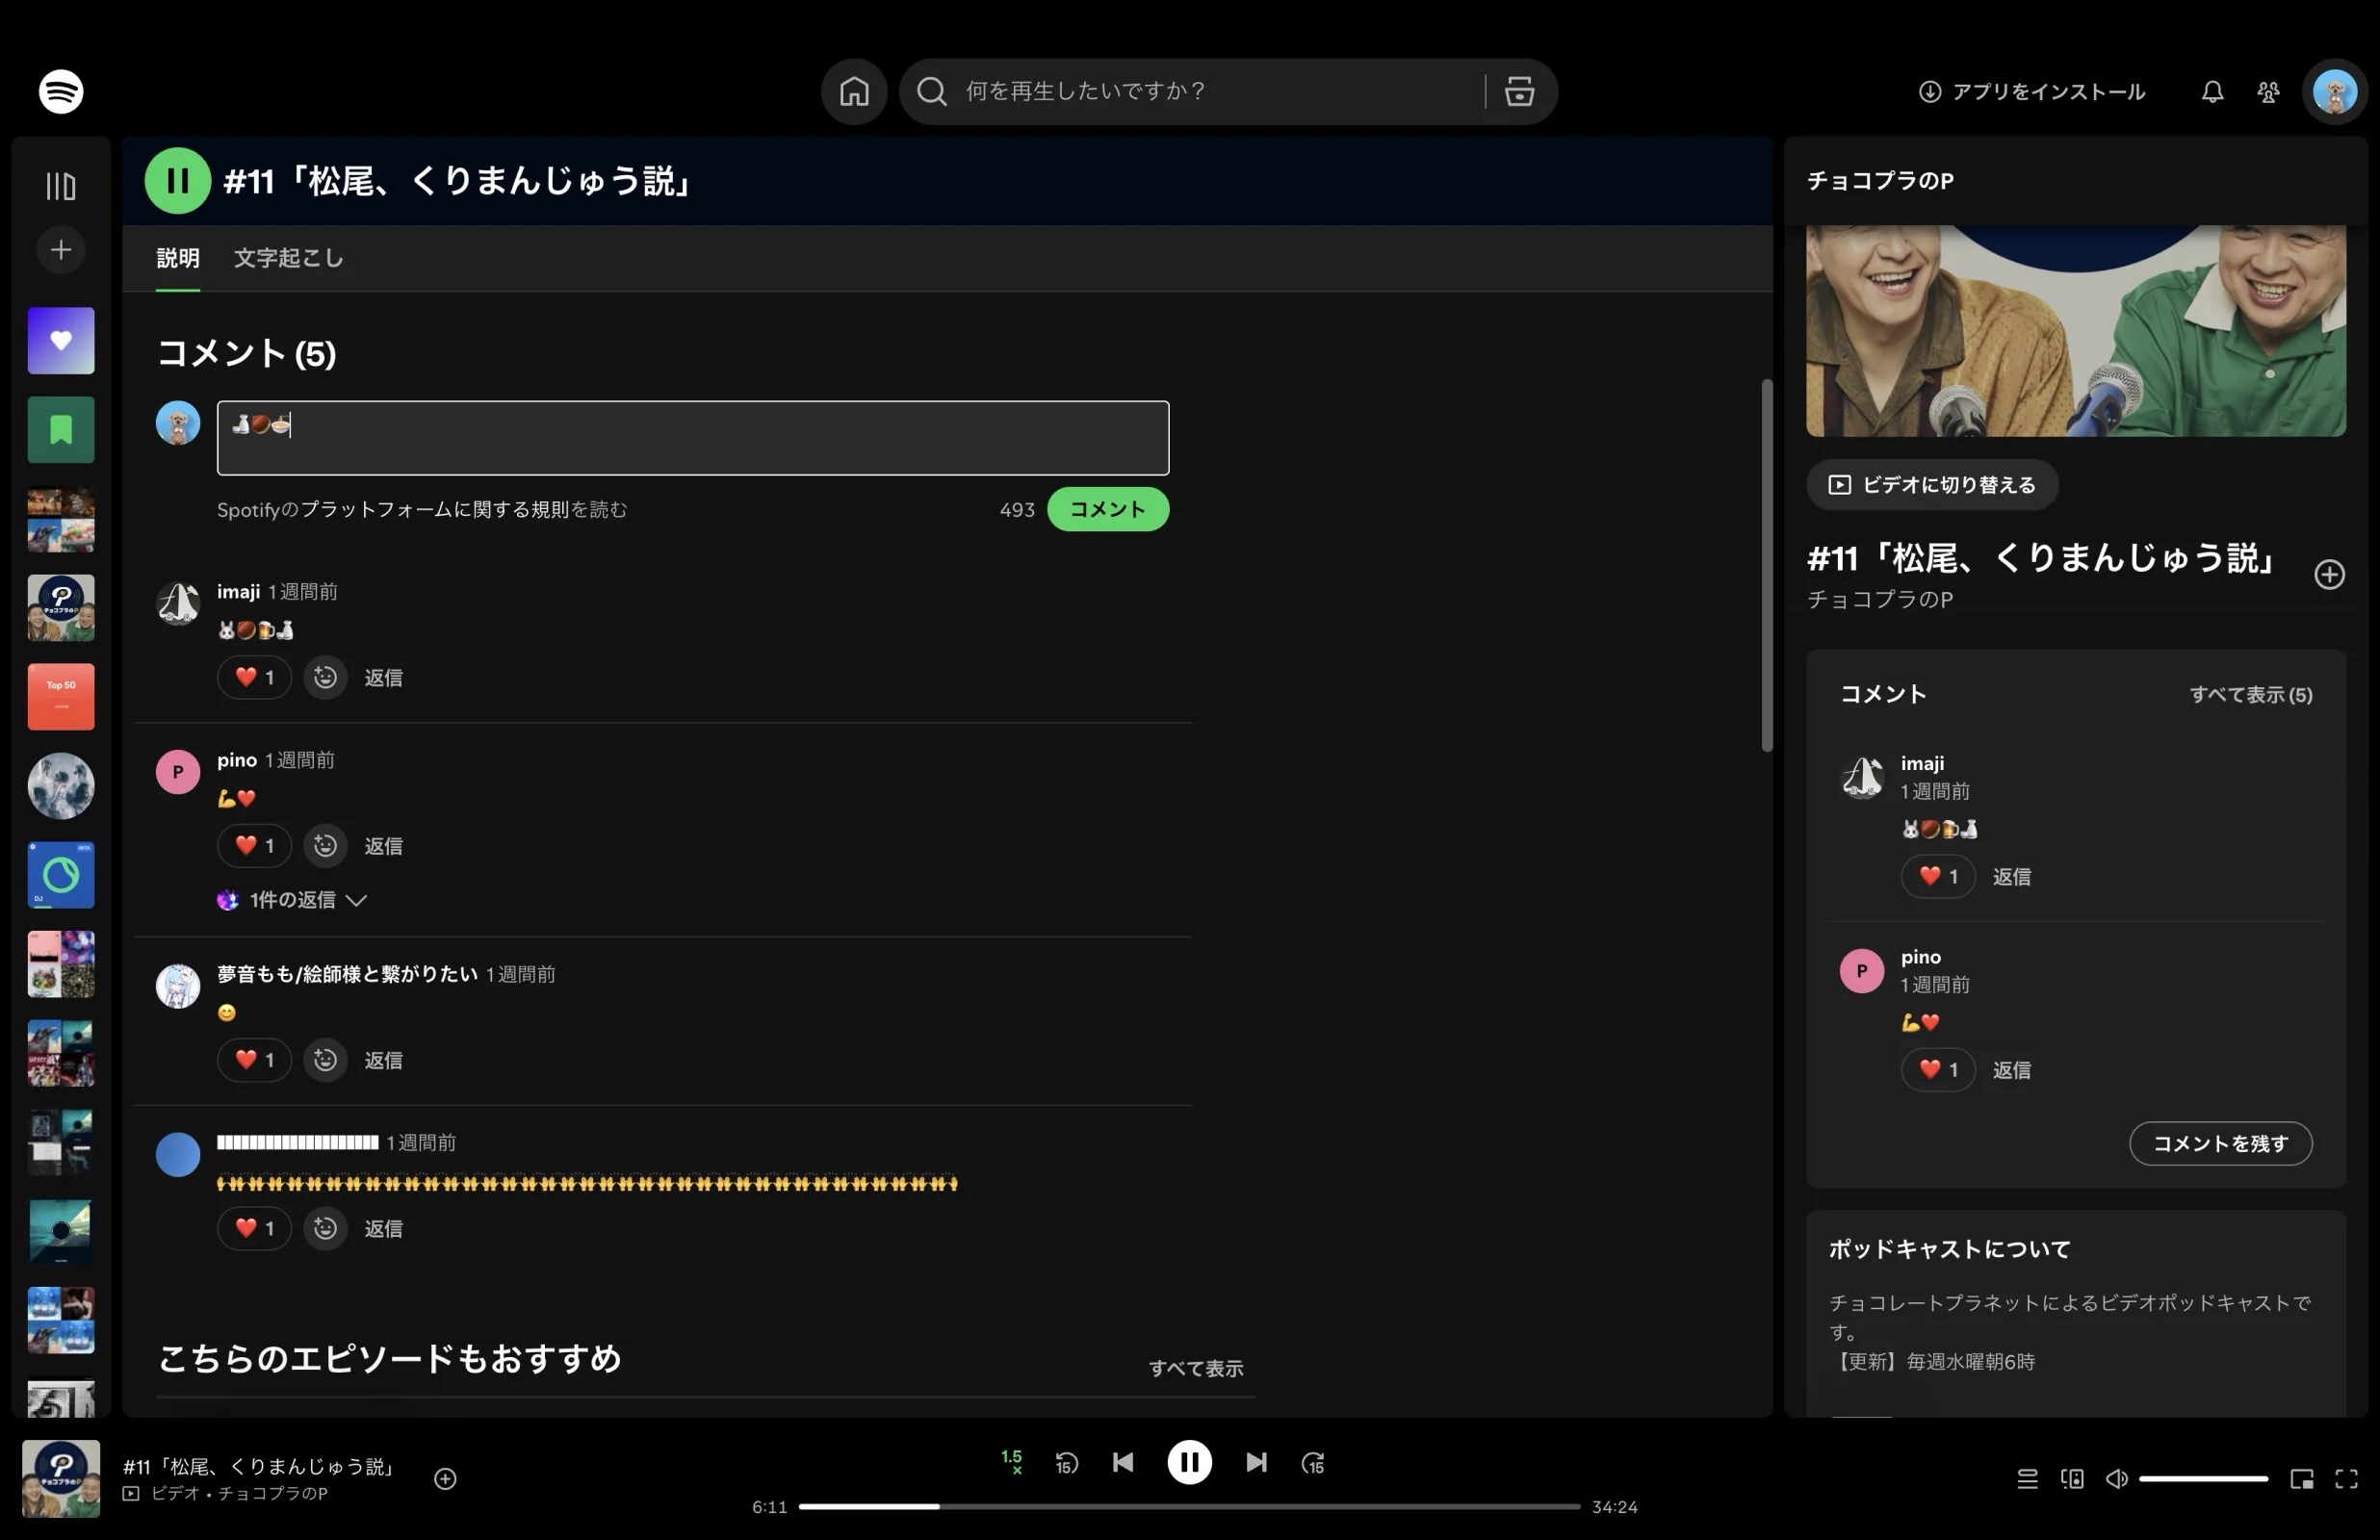This screenshot has height=1540, width=2380.
Task: Select the 説明 tab
Action: (x=178, y=258)
